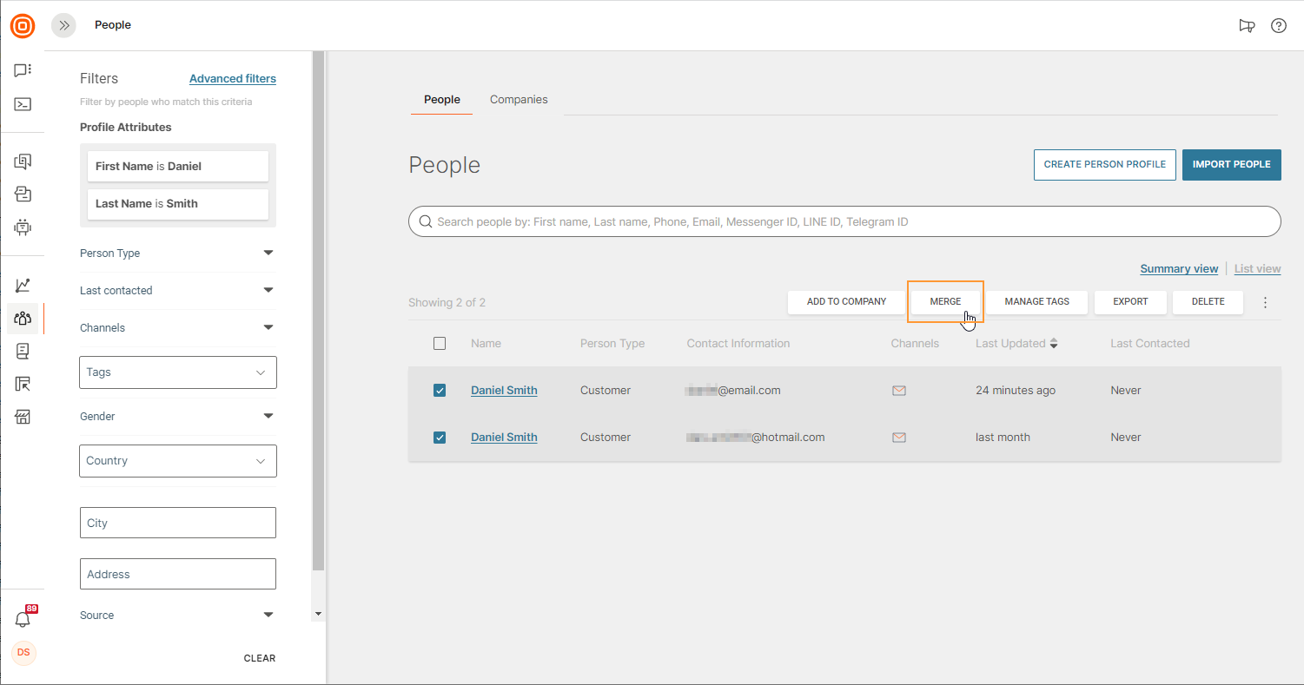Uncheck the Daniel Smith hotmail row checkbox
1304x685 pixels.
(x=440, y=438)
